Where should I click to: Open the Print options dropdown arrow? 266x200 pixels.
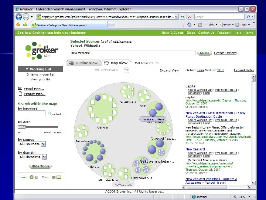pos(216,25)
